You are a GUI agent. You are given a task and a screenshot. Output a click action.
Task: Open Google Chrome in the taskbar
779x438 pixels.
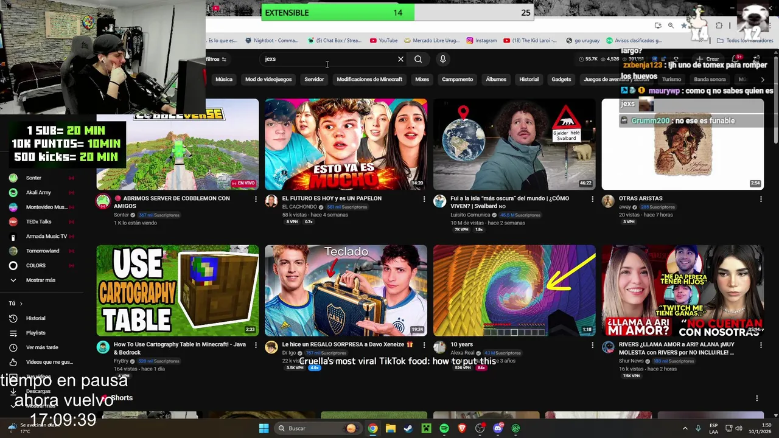coord(372,428)
